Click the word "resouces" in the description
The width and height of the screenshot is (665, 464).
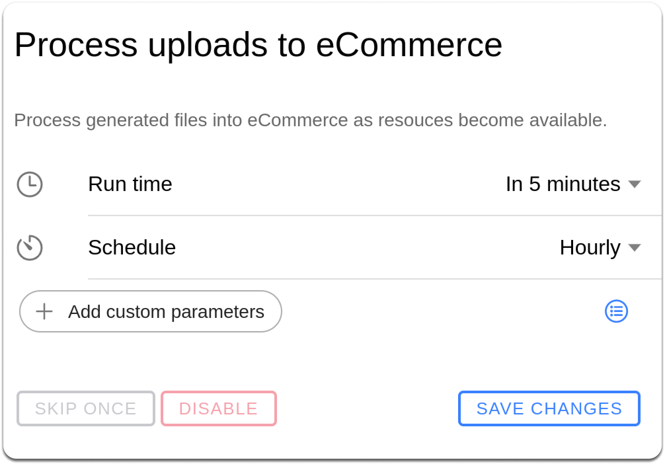coord(415,120)
